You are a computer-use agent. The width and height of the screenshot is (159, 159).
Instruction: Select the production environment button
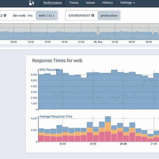point(109,16)
